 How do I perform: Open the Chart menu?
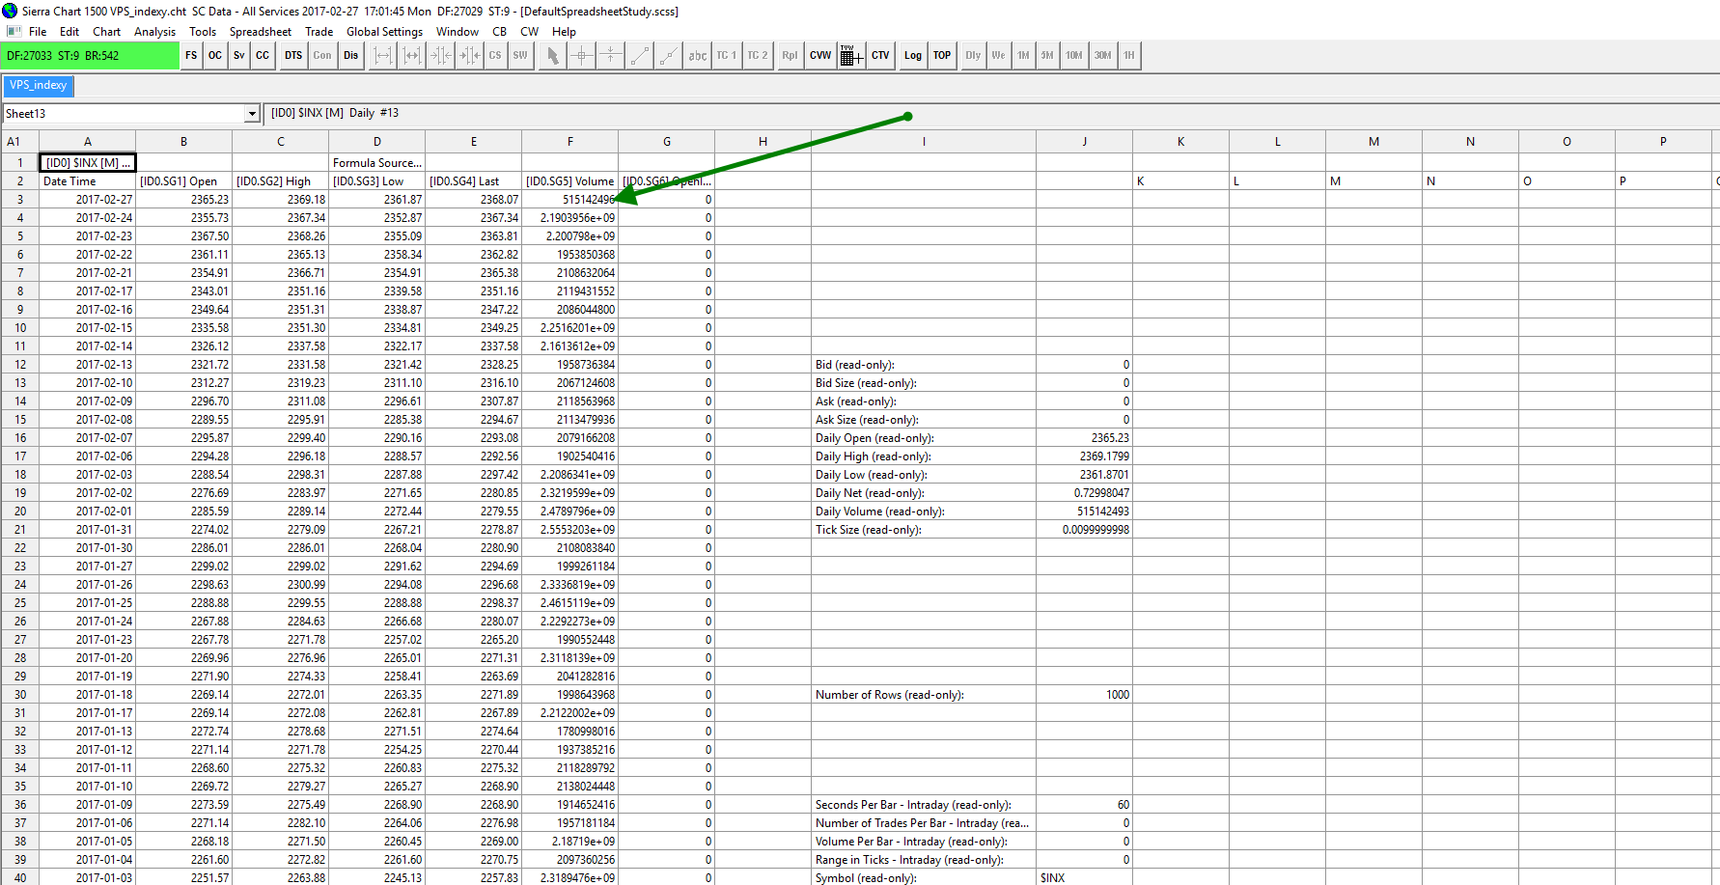[x=106, y=32]
